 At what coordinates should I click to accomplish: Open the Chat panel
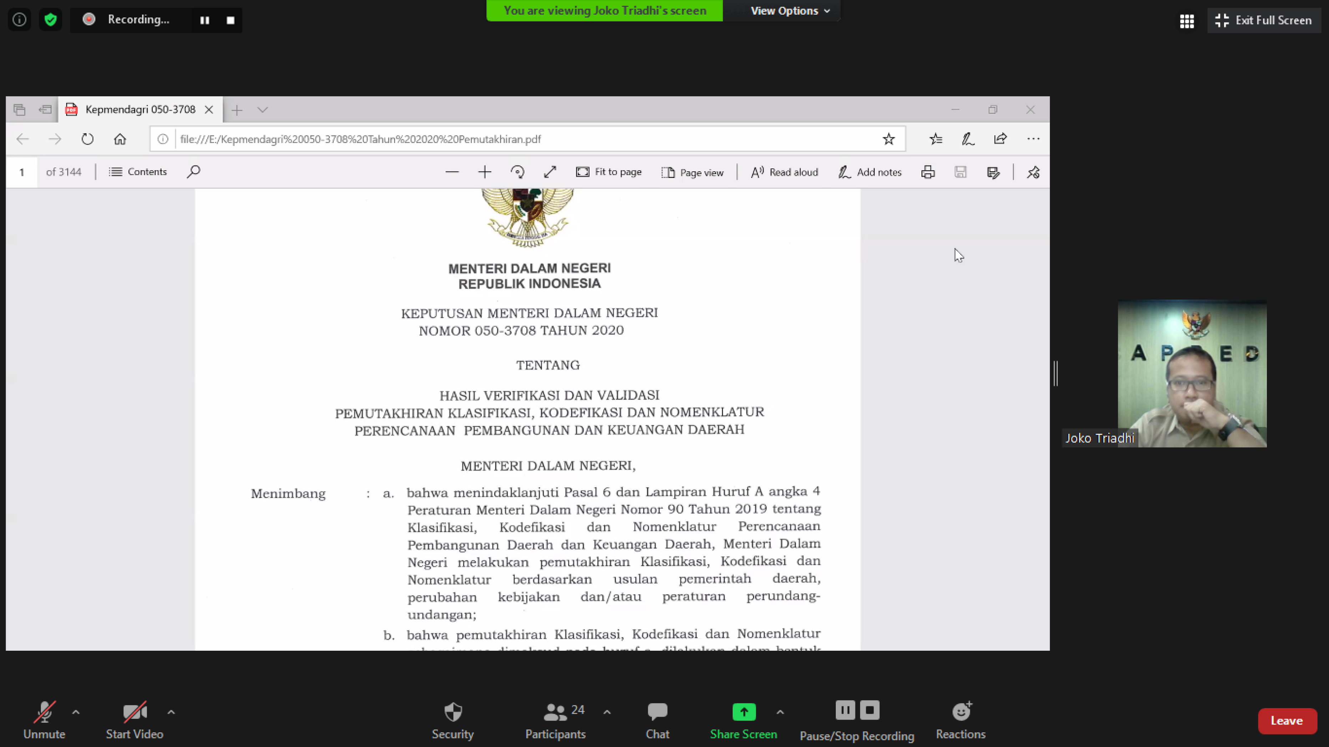click(657, 720)
